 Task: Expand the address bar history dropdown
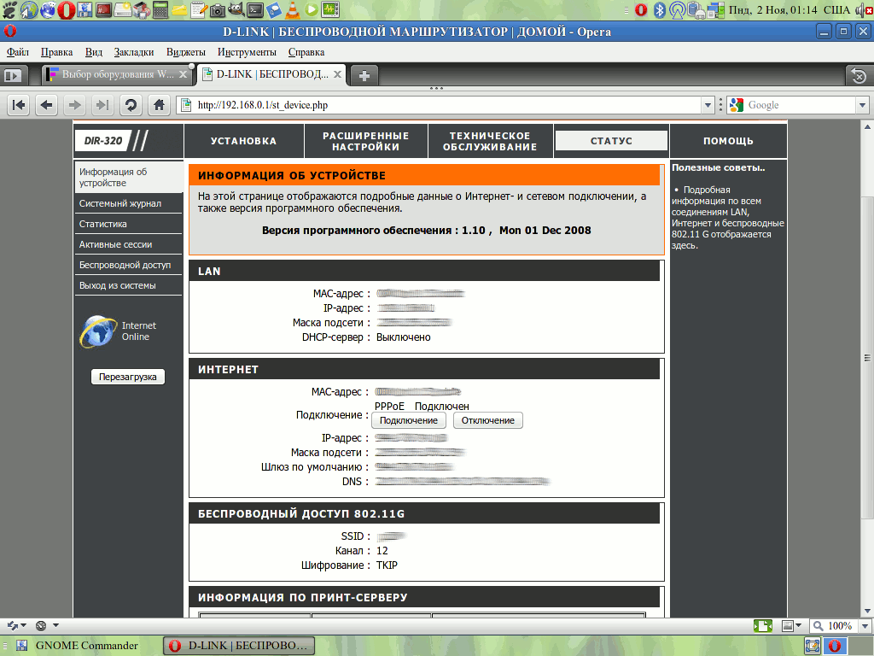pos(708,105)
